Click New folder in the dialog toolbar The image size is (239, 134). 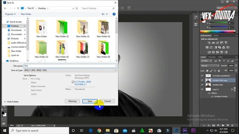pos(26,14)
